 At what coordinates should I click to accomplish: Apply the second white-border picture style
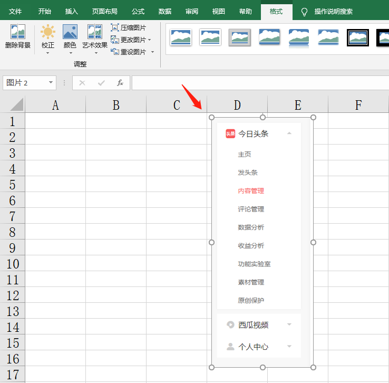point(210,37)
